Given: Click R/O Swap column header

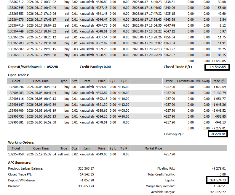Looking at the screenshot, I should [203, 81].
